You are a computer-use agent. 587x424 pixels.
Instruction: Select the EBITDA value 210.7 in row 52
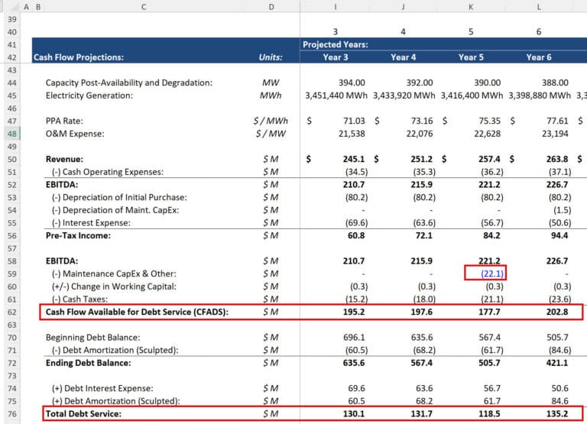pyautogui.click(x=353, y=184)
